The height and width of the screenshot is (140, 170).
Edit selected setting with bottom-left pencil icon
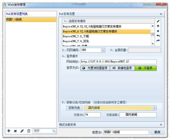click(22, 131)
